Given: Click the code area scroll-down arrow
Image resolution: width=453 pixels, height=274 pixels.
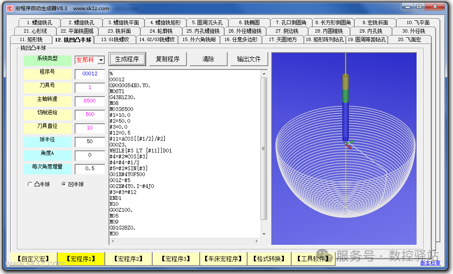Looking at the screenshot, I should pos(264,234).
